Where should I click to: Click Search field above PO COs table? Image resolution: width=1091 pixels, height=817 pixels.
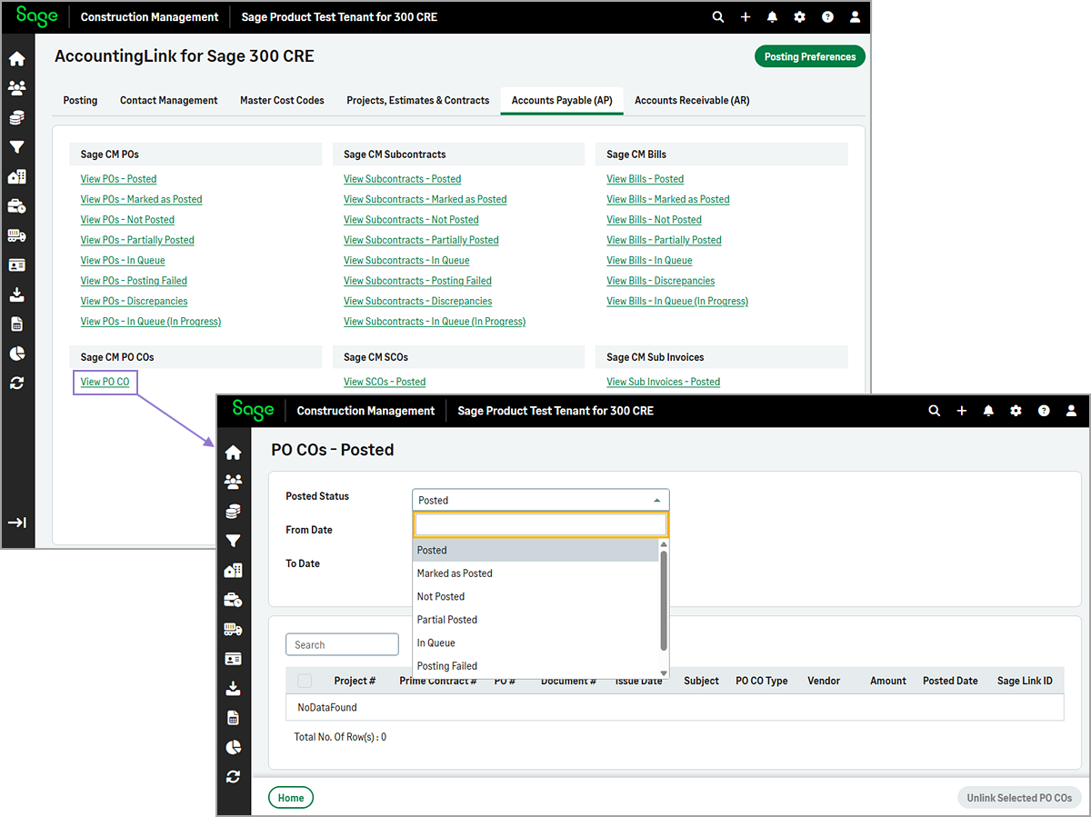click(x=342, y=644)
